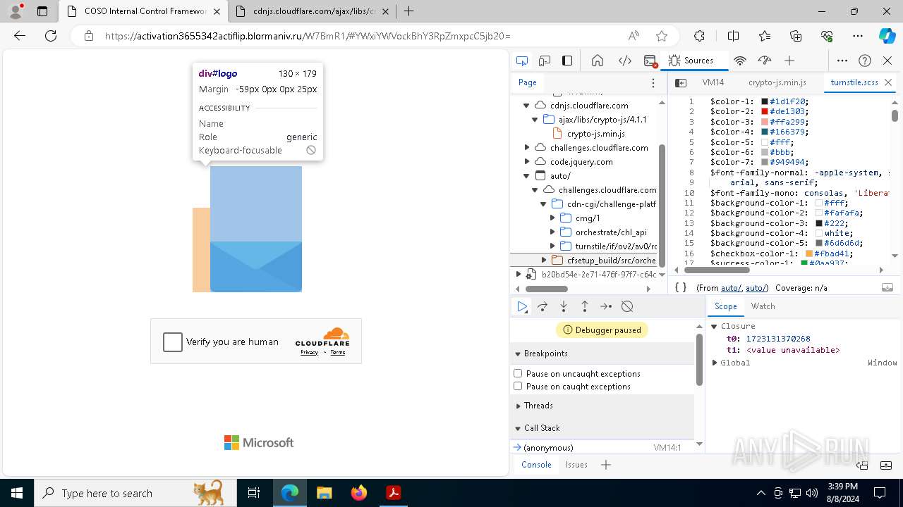This screenshot has height=507, width=903.
Task: Select the Console drawer tab
Action: tap(536, 465)
